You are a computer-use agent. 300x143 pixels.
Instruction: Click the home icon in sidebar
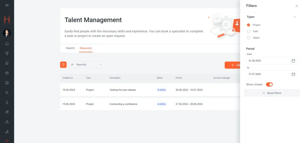[x=7, y=44]
